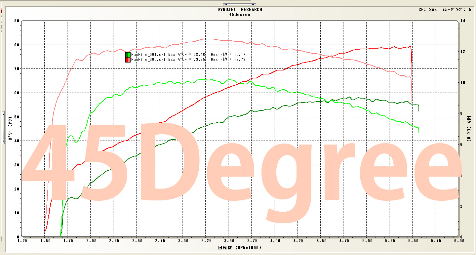Click the CF: SAE correction factor label

point(427,10)
